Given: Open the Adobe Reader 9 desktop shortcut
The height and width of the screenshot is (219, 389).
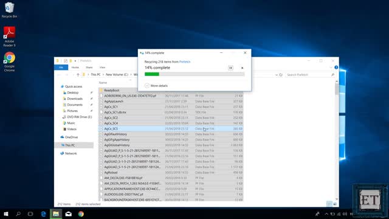Looking at the screenshot, I should [x=9, y=36].
